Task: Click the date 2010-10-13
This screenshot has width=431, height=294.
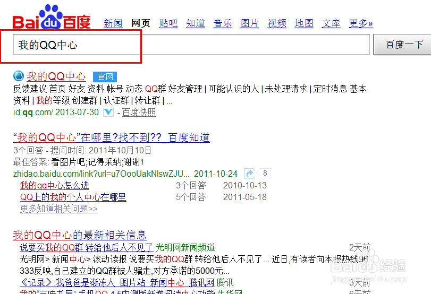Action: tap(245, 186)
